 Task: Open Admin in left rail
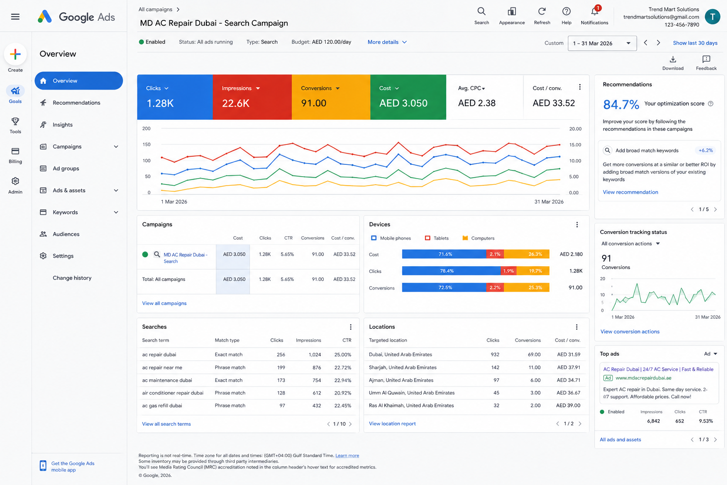[15, 185]
